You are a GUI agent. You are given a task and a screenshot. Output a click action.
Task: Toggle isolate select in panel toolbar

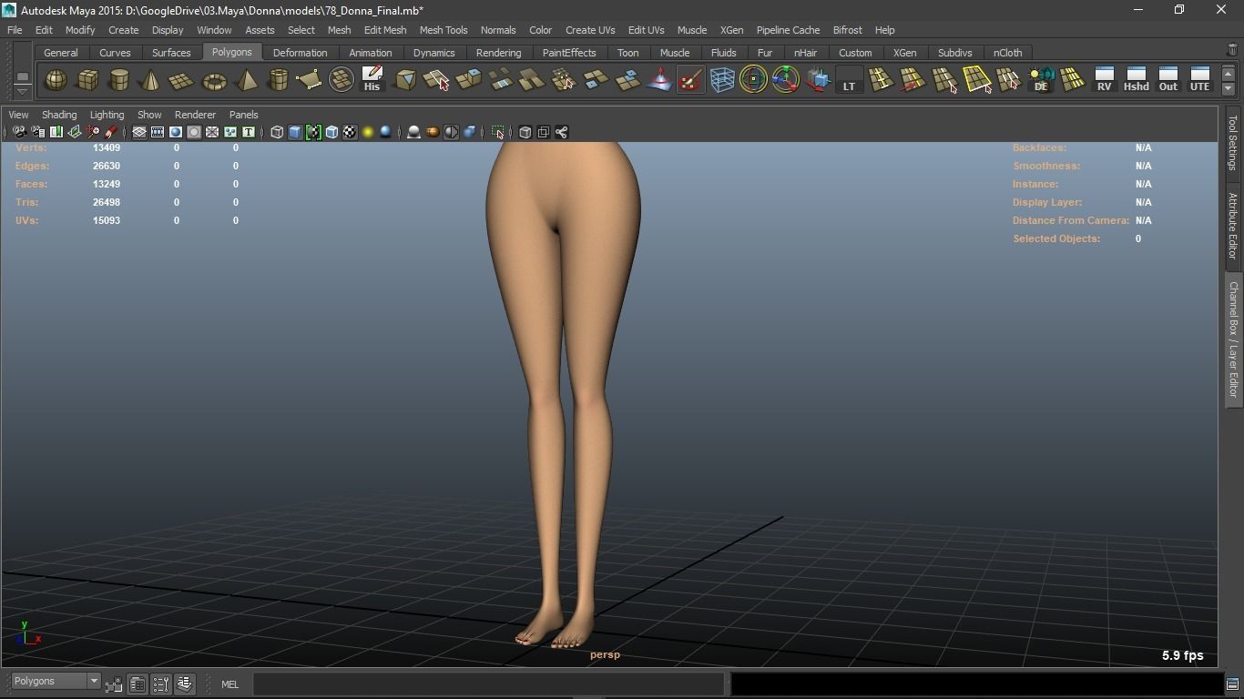pos(498,132)
